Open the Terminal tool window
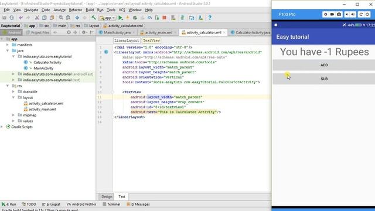Image resolution: width=375 pixels, height=211 pixels. [111, 205]
